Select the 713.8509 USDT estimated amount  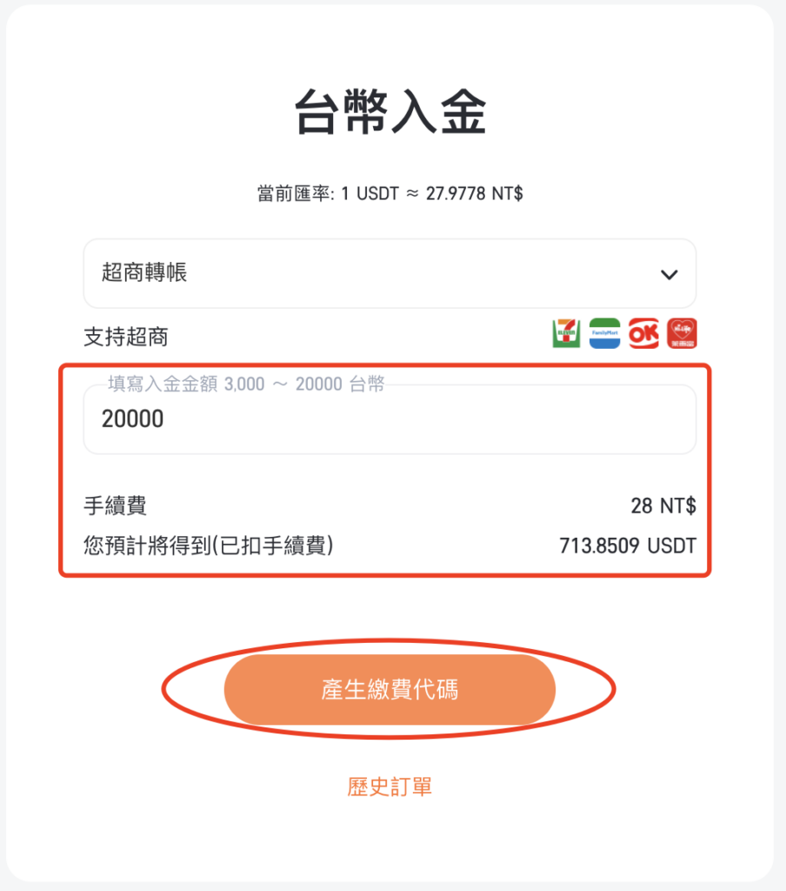pos(628,546)
